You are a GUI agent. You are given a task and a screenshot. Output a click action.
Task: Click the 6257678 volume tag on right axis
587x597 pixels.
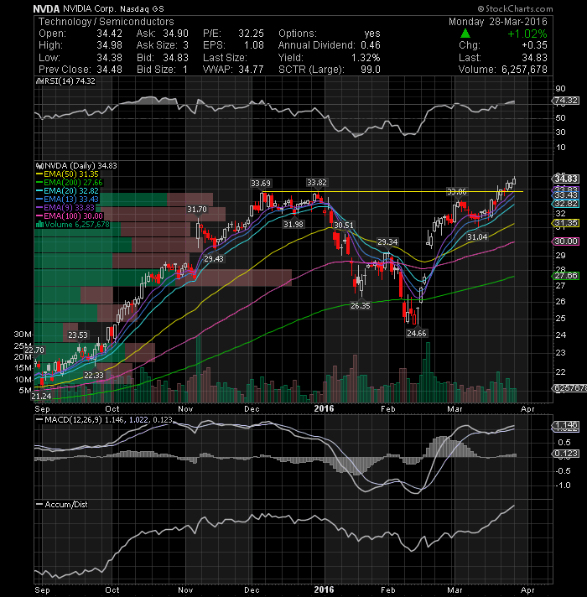point(569,387)
